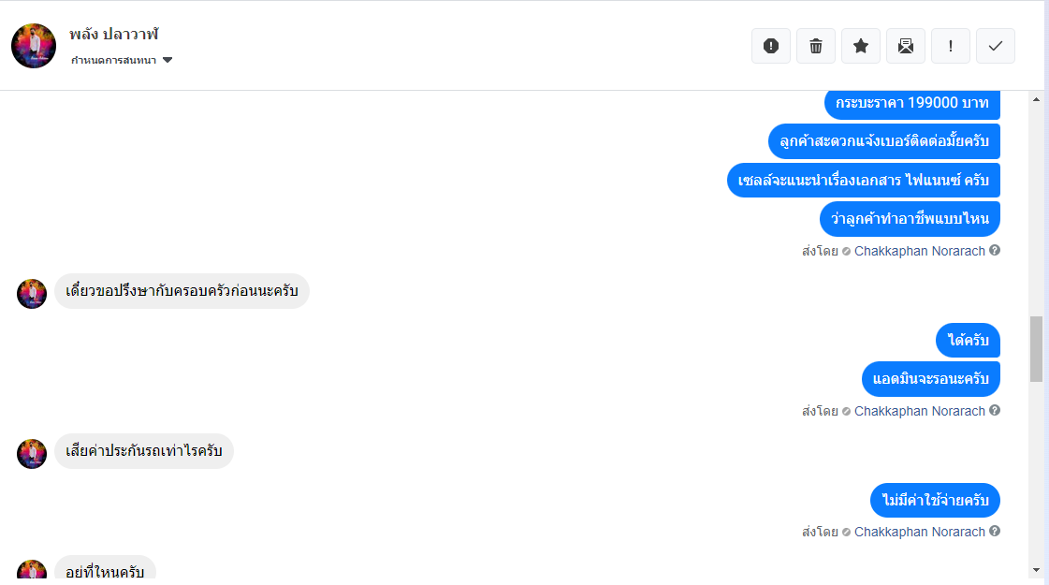This screenshot has height=585, width=1049.
Task: Click help icon below "แอดมินจะรอนะครับ" message
Action: coord(995,411)
